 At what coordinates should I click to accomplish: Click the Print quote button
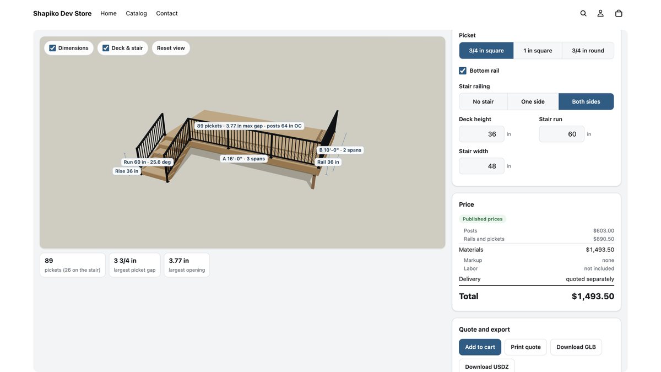click(x=525, y=347)
